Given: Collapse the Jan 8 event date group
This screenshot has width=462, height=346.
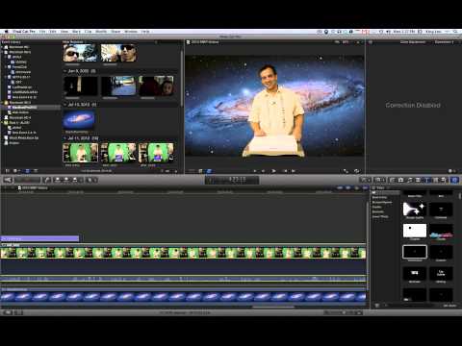Looking at the screenshot, I should [x=65, y=71].
